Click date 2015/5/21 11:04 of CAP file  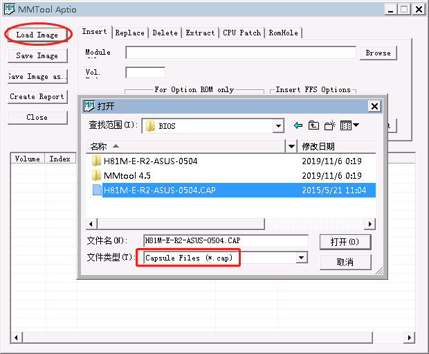pyautogui.click(x=334, y=190)
